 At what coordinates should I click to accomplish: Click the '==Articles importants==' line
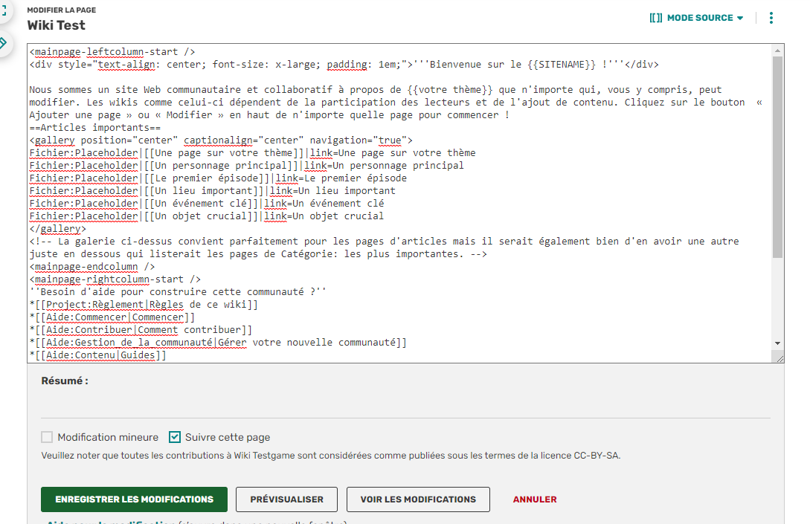(x=95, y=128)
